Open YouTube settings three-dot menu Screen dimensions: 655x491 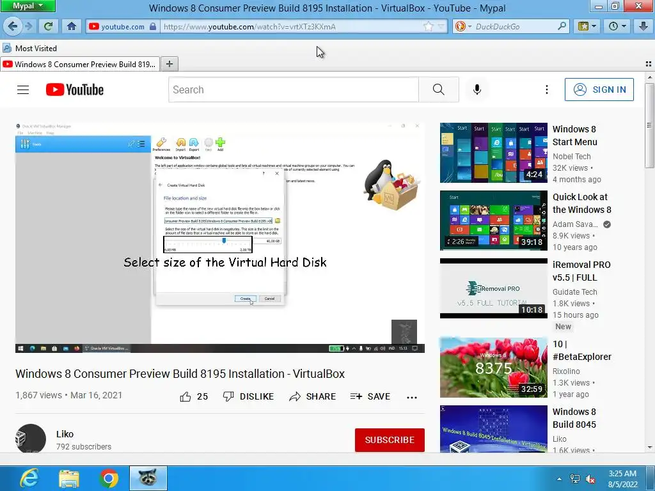546,90
